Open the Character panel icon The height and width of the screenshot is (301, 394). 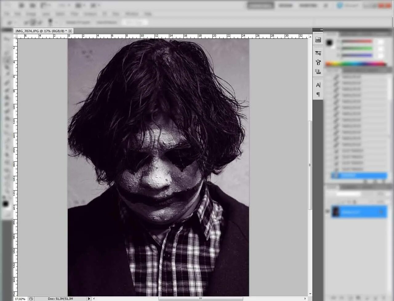tap(318, 85)
